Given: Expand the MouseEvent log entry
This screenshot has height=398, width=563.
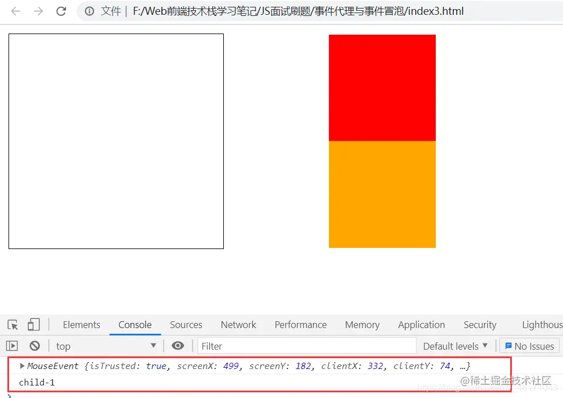Looking at the screenshot, I should point(22,366).
